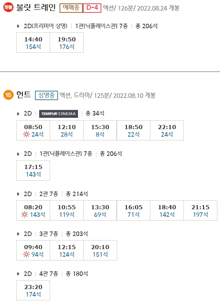Click the red 청불 age rating icon
This screenshot has height=303, width=220.
8,8
